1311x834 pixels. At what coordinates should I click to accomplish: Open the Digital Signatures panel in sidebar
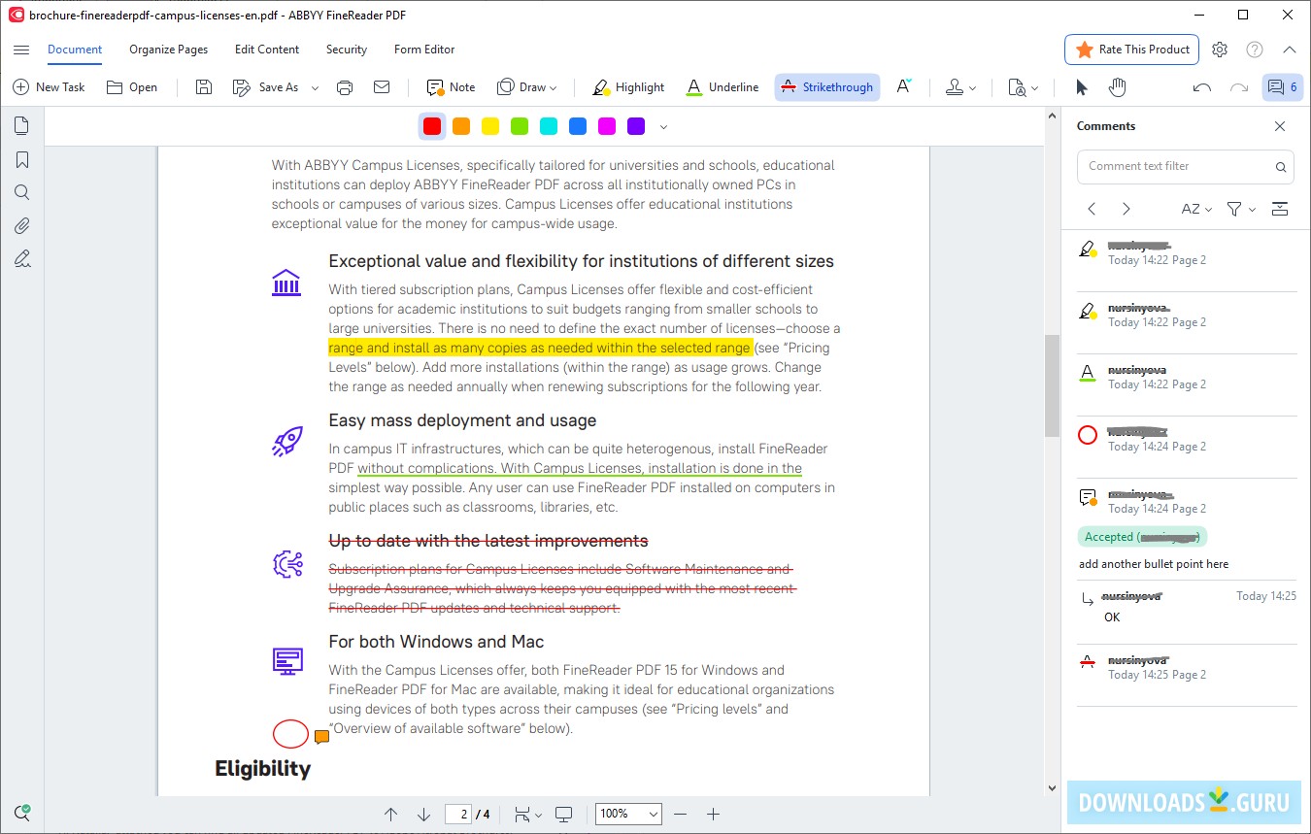click(21, 258)
